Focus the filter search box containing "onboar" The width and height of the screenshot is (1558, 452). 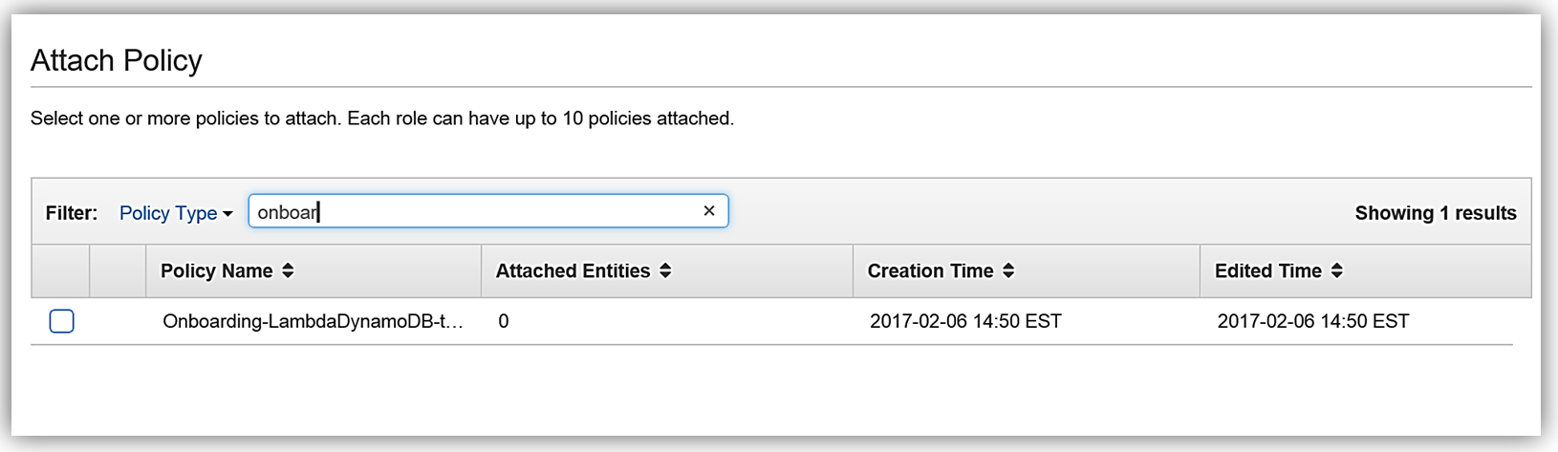tap(478, 211)
